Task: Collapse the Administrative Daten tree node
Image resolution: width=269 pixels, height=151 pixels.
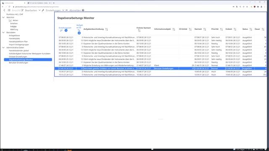Action: (3, 47)
